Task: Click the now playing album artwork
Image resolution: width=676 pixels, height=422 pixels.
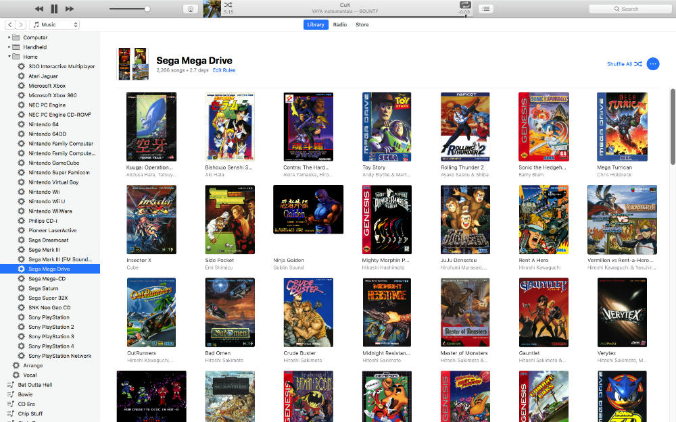Action: point(212,9)
